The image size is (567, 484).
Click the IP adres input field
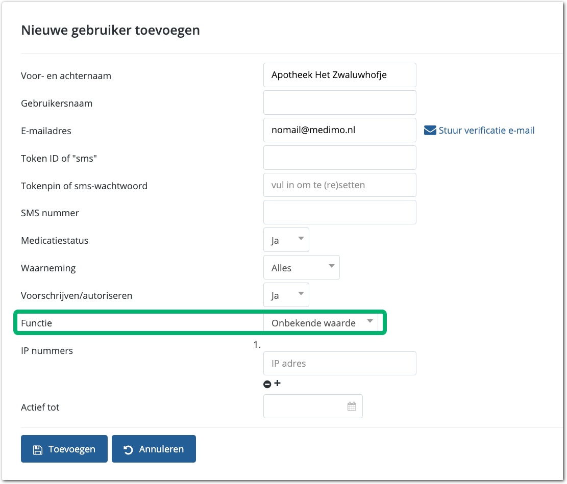tap(339, 364)
